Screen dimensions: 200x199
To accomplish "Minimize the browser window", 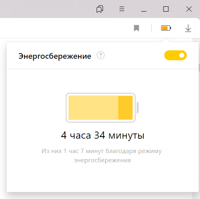I will click(144, 9).
